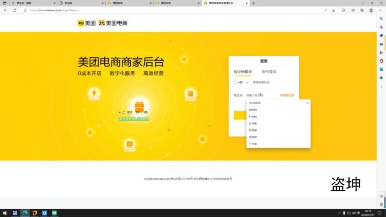Add this page to favorites star-plus icon
Screen dimensions: 386x217
333,10
